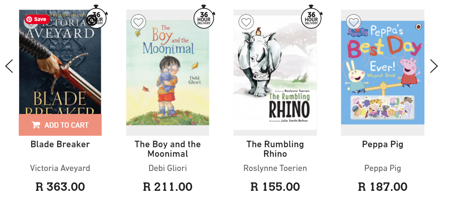Add Blade Breaker to cart
The height and width of the screenshot is (200, 453).
click(60, 125)
